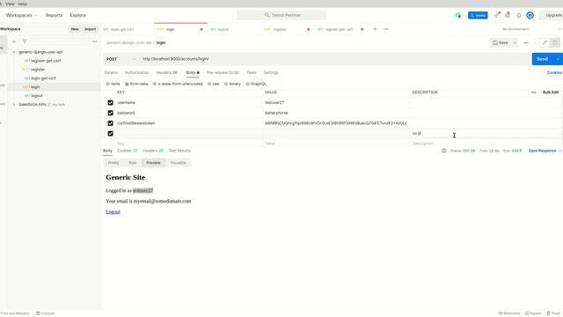Open the Save Response dropdown
The image size is (563, 317).
(x=545, y=151)
